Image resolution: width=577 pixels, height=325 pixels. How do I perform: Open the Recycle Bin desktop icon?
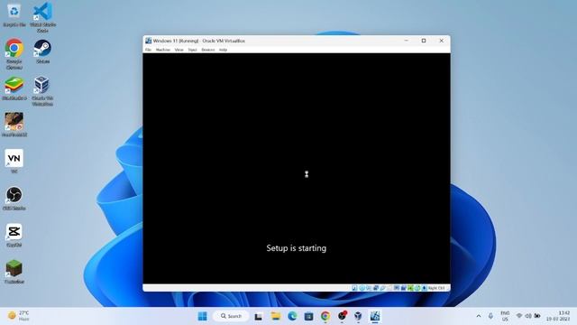14,14
